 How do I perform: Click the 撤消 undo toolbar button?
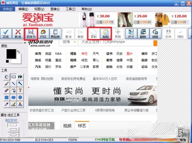coord(68,34)
